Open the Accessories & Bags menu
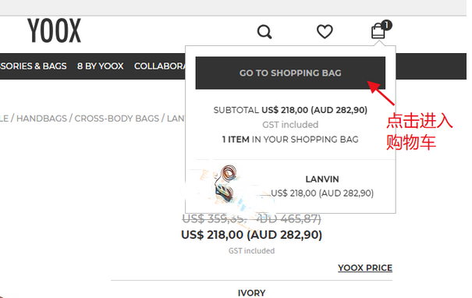The width and height of the screenshot is (472, 298). [x=33, y=66]
